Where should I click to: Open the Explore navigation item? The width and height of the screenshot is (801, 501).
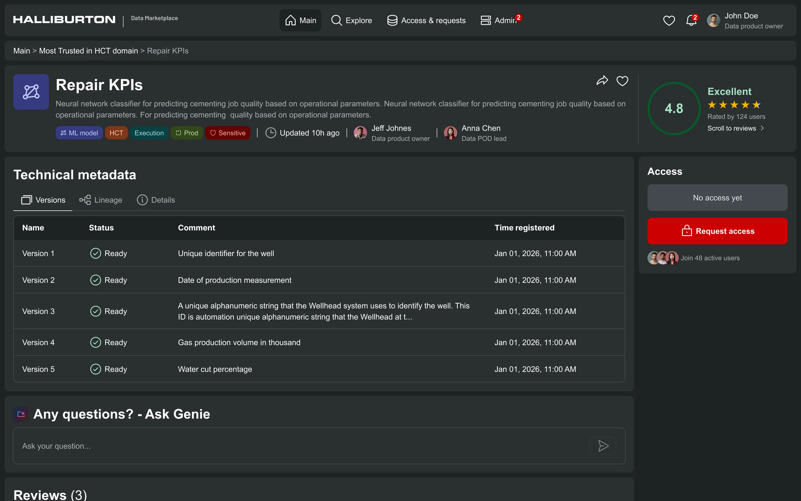point(352,20)
